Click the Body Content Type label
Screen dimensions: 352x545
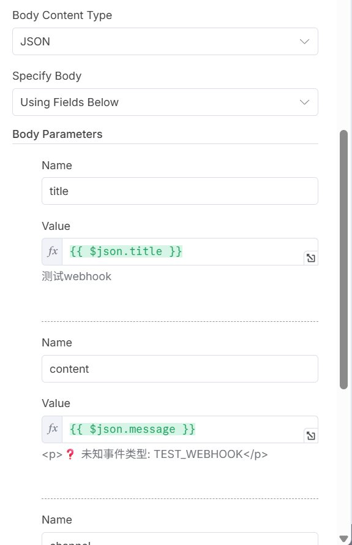click(x=62, y=15)
